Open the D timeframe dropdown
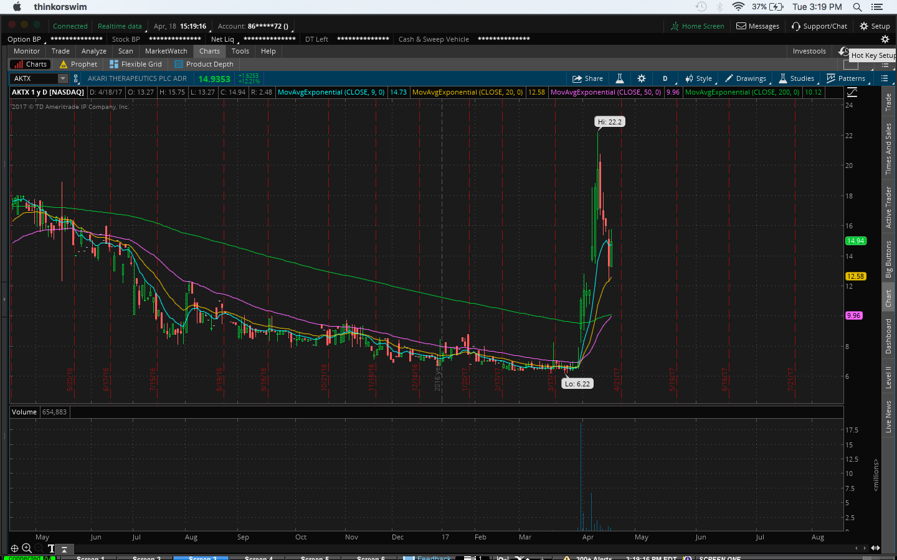The image size is (897, 560). pyautogui.click(x=665, y=78)
